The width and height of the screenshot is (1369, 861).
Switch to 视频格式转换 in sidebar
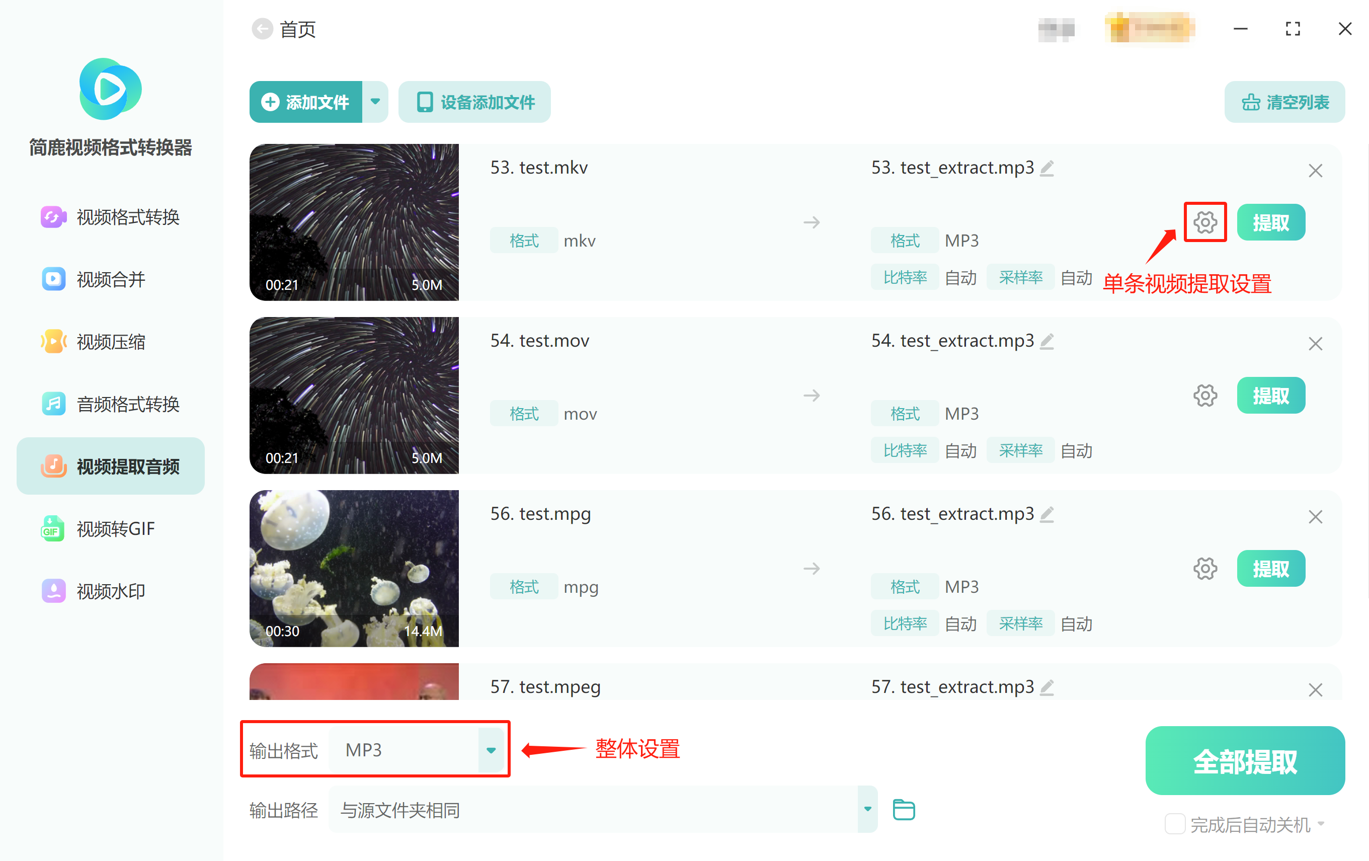110,217
